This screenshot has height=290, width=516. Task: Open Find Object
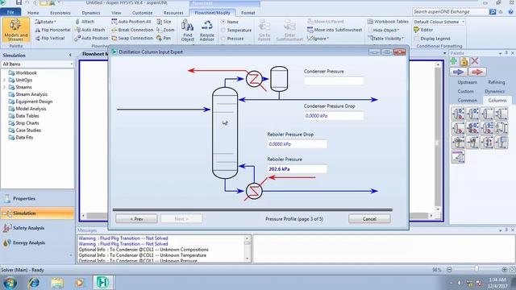coord(187,30)
